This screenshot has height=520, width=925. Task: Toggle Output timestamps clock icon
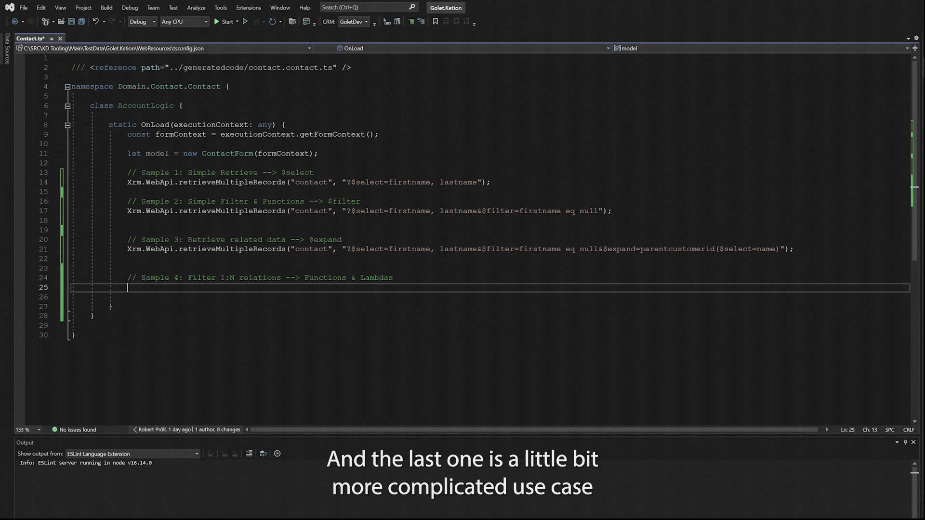pos(277,454)
